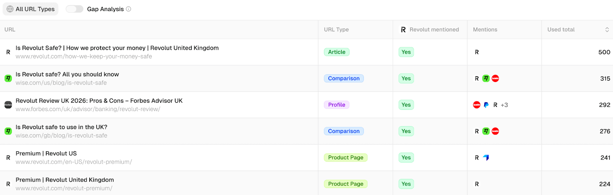Click the Yes badge in the 224 row

[x=406, y=184]
